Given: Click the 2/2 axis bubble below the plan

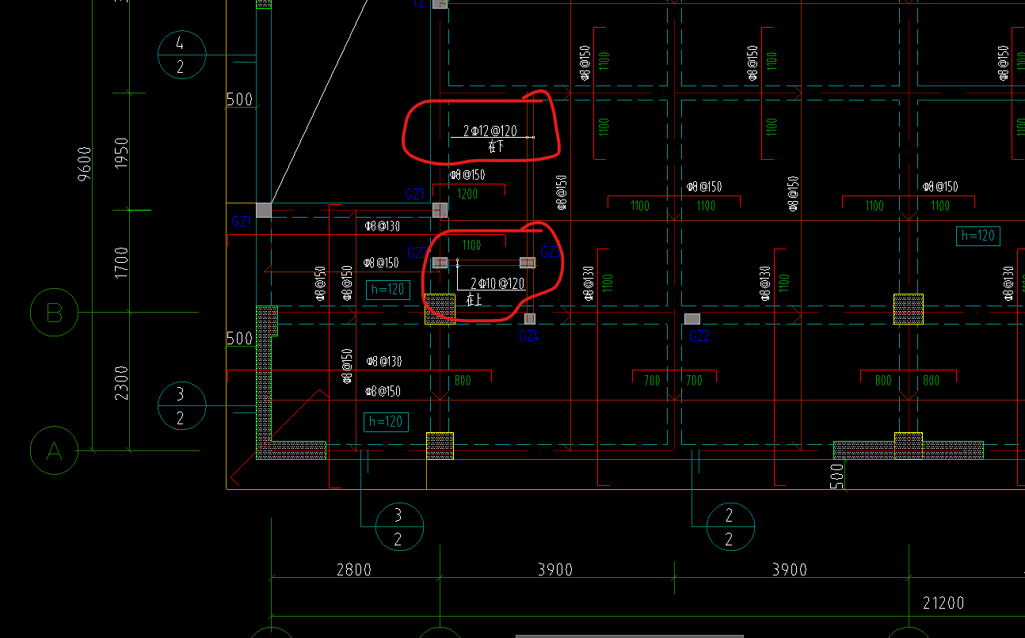Looking at the screenshot, I should (x=730, y=527).
